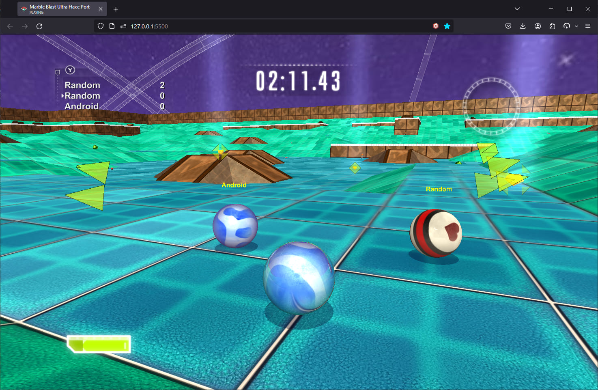The image size is (598, 390).
Task: Expand the dropdown arrow beside the speedometer icon
Action: [x=576, y=26]
